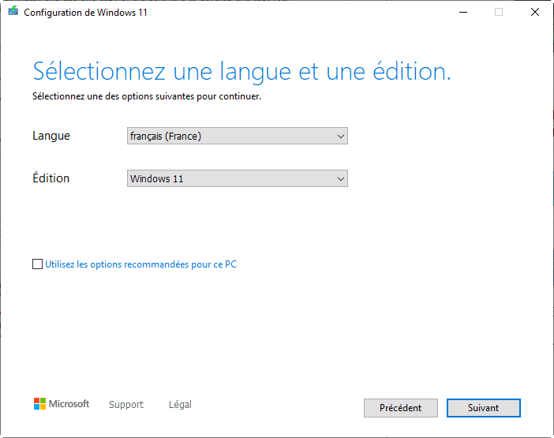The height and width of the screenshot is (438, 554).
Task: Close the Windows 11 setup window
Action: (x=535, y=13)
